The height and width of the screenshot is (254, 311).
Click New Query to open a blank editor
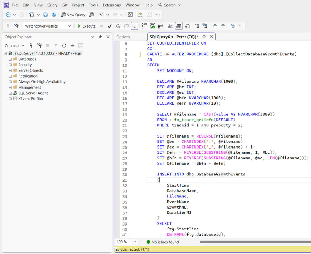73,15
